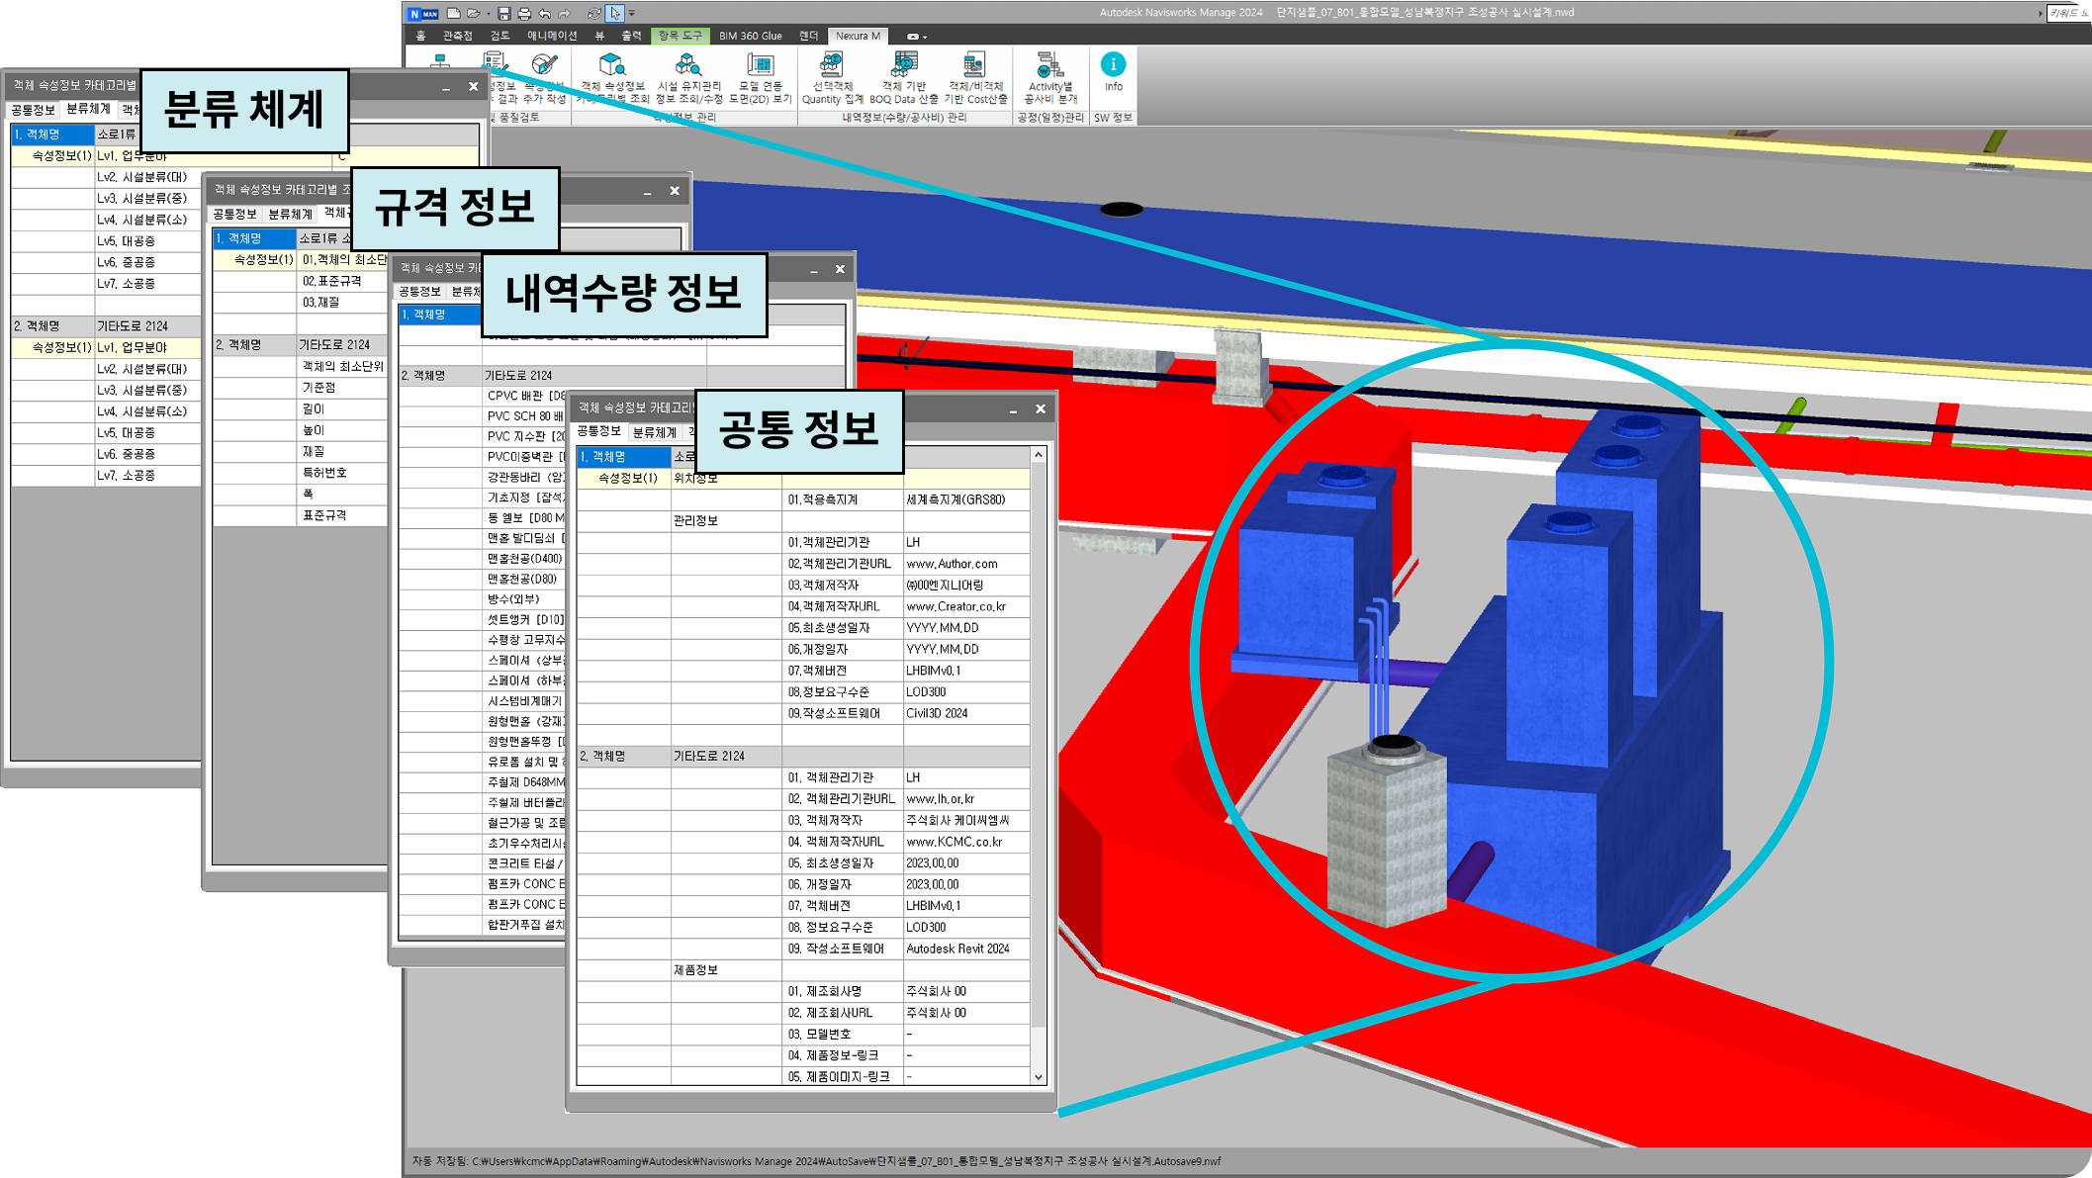Open the 렌더 ribbon tab
This screenshot has height=1178, width=2092.
pos(809,37)
